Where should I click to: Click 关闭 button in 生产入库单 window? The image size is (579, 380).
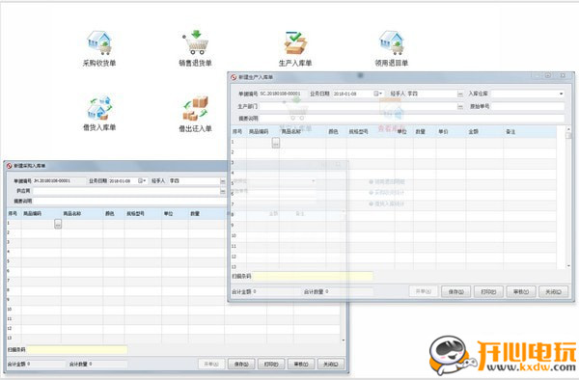(x=553, y=291)
